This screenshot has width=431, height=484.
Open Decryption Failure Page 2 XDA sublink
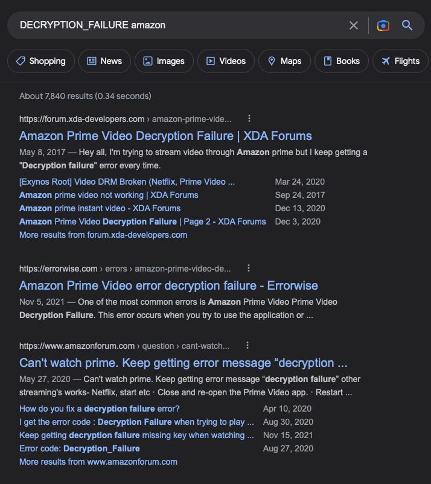142,221
